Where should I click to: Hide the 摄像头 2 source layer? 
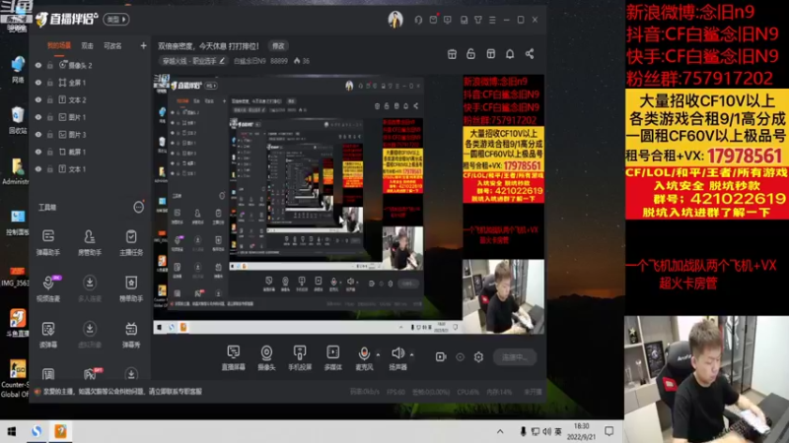pos(38,65)
